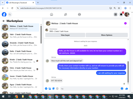Click the back arrow beside Marketplace

tap(4, 21)
